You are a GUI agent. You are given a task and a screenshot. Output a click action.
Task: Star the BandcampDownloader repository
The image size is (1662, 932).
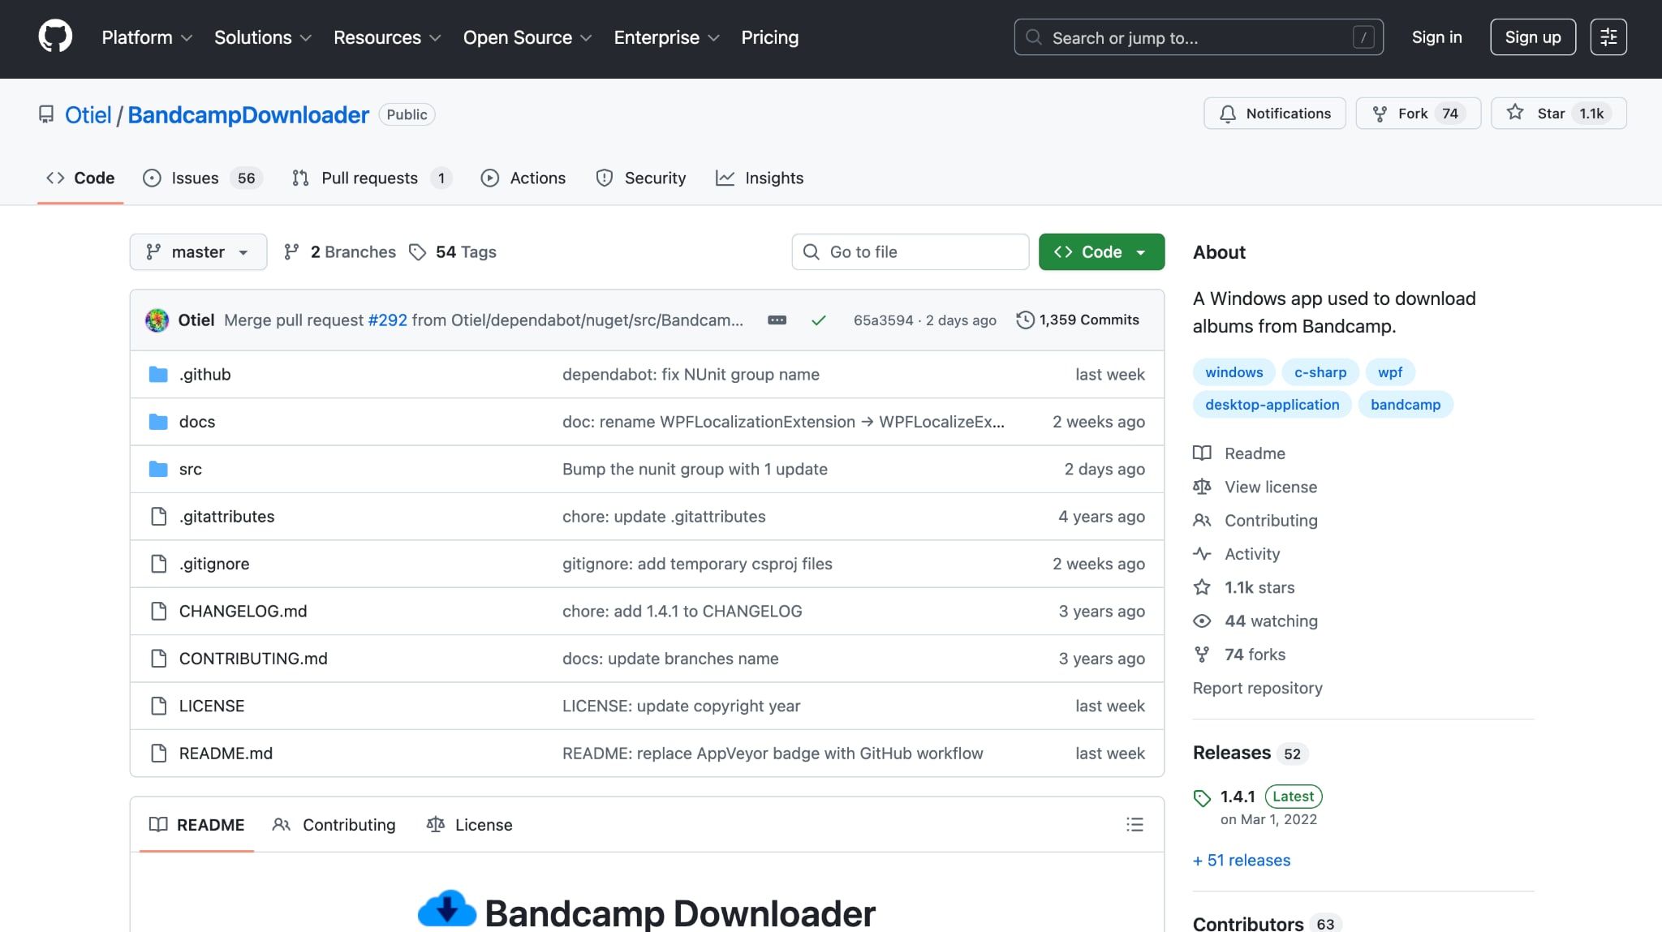(x=1557, y=113)
